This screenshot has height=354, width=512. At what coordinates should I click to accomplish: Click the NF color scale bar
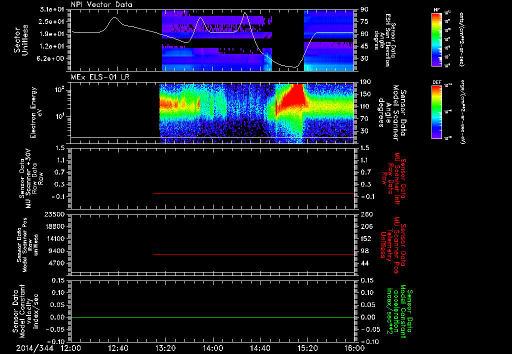(x=437, y=39)
